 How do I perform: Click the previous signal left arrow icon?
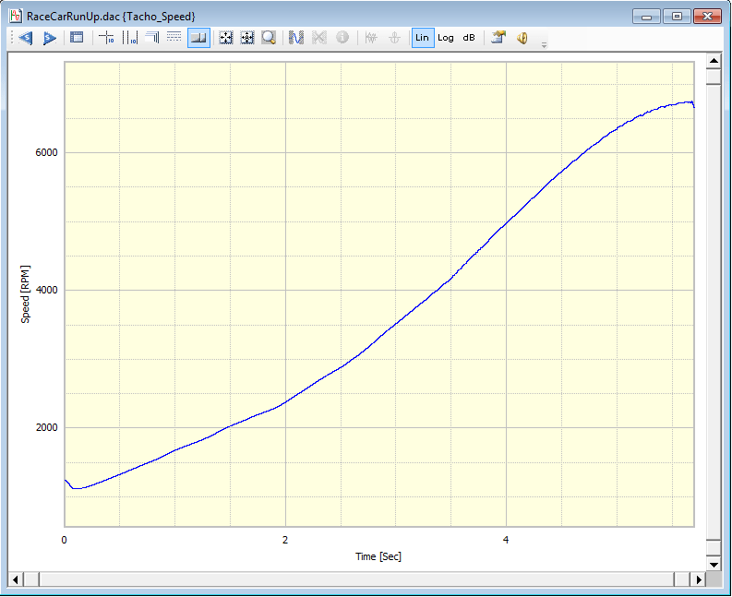(25, 38)
